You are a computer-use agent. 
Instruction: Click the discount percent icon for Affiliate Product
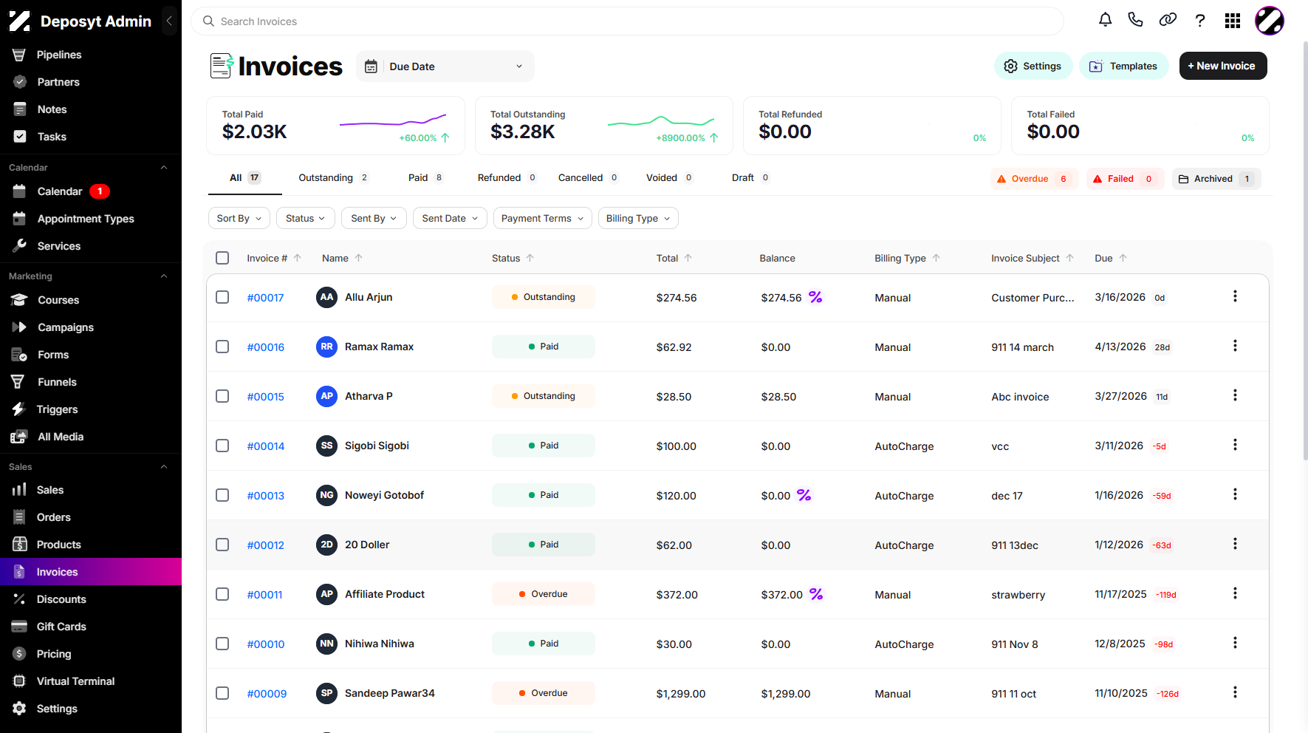click(x=816, y=594)
